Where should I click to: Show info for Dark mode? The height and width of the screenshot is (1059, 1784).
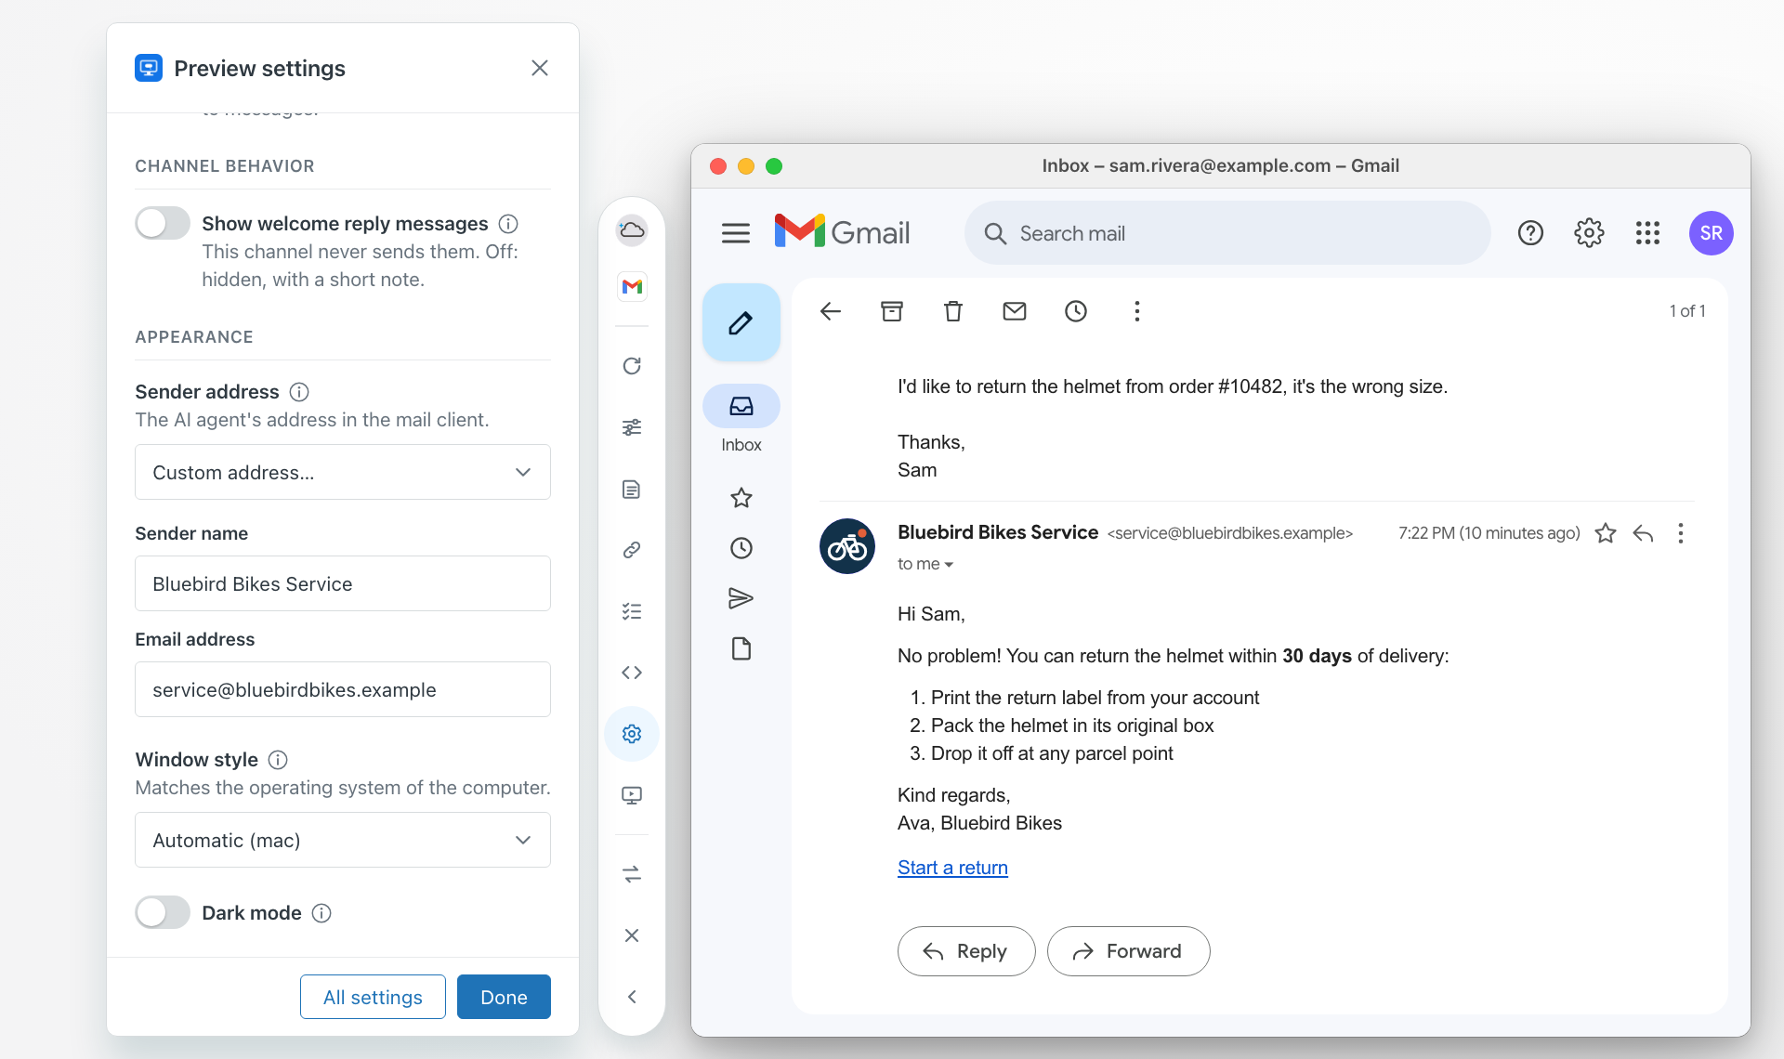(x=321, y=913)
